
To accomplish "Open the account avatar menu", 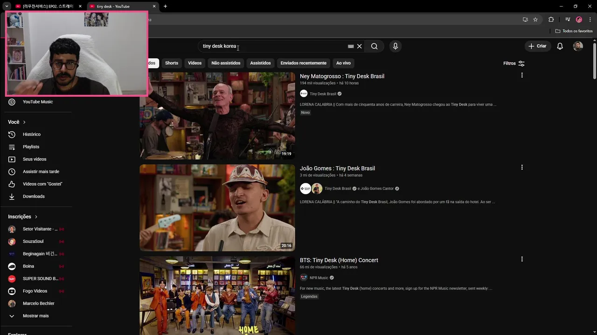I will click(578, 46).
